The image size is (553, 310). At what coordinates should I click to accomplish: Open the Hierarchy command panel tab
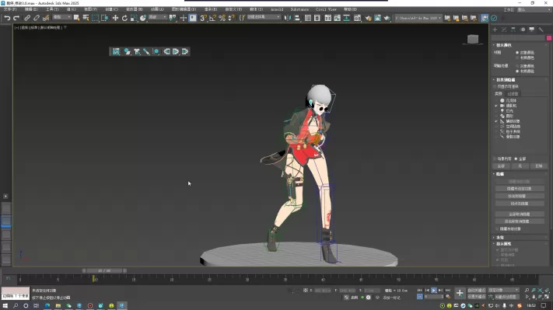513,30
